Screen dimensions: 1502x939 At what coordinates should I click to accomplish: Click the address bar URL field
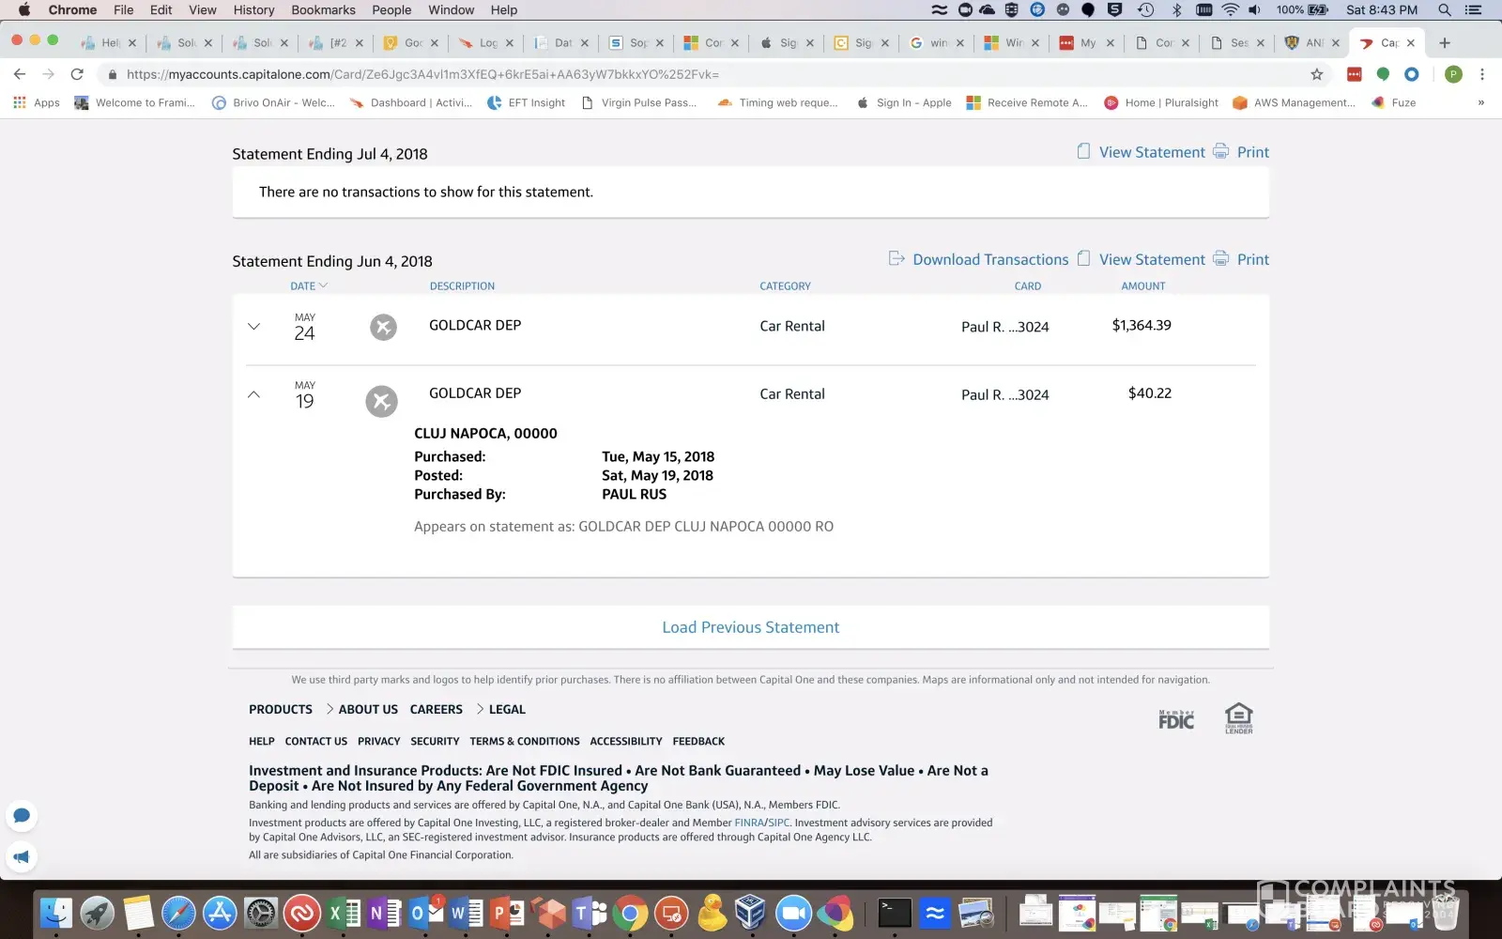[657, 74]
